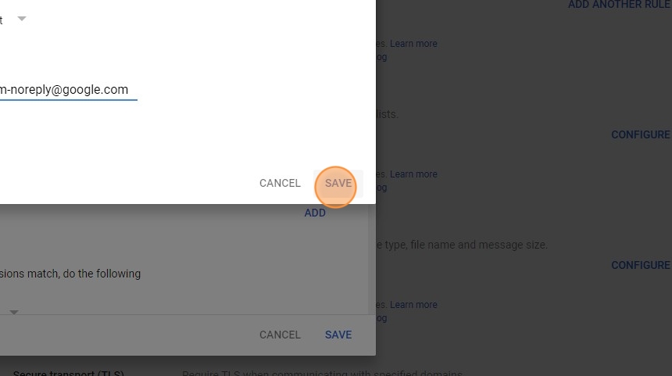
Task: Click CONFIGURE beside the 'lists.' description
Action: (x=640, y=134)
